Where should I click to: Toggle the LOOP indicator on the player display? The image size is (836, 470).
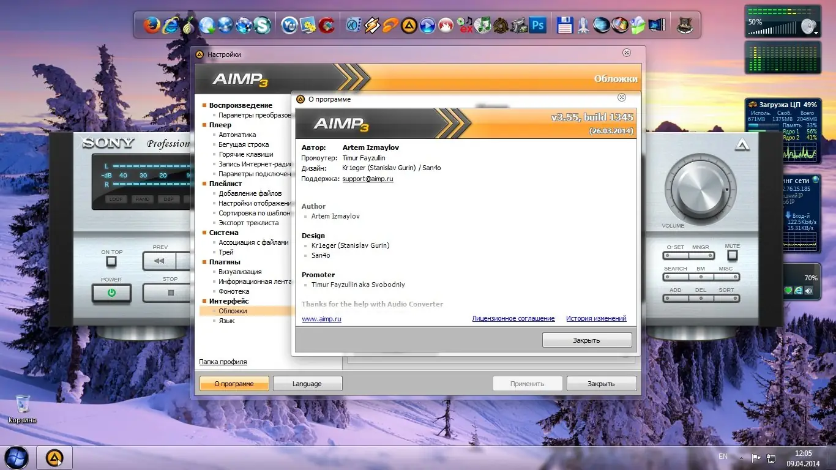coord(116,199)
